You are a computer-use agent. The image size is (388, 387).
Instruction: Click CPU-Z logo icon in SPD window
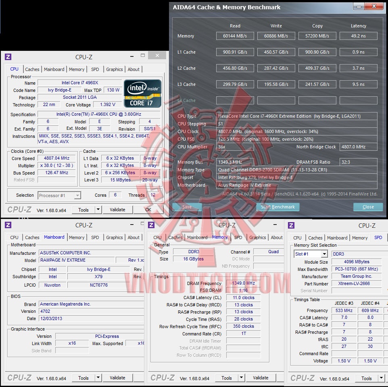click(291, 225)
